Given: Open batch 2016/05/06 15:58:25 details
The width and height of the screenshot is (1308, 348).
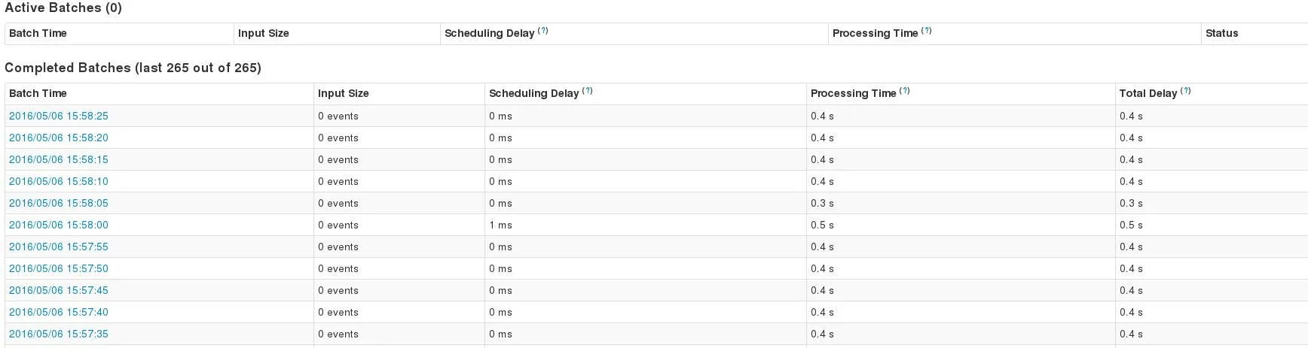Looking at the screenshot, I should coord(59,116).
